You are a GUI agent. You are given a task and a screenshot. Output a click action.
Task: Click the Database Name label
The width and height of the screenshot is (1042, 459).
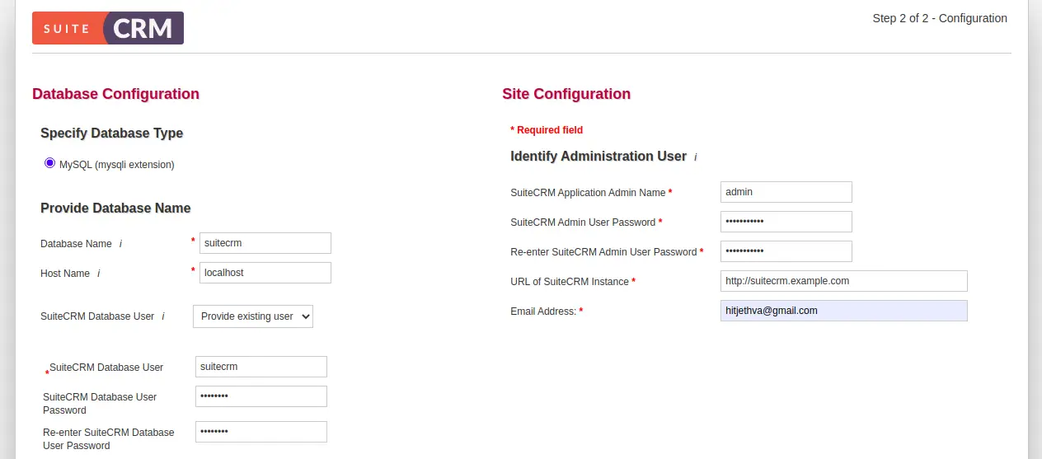76,244
